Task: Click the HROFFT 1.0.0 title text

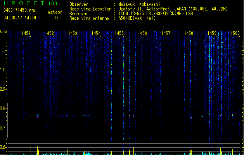Action: click(x=30, y=3)
